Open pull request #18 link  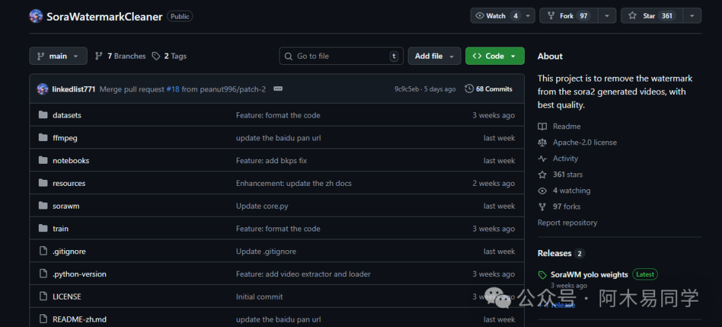pyautogui.click(x=172, y=89)
